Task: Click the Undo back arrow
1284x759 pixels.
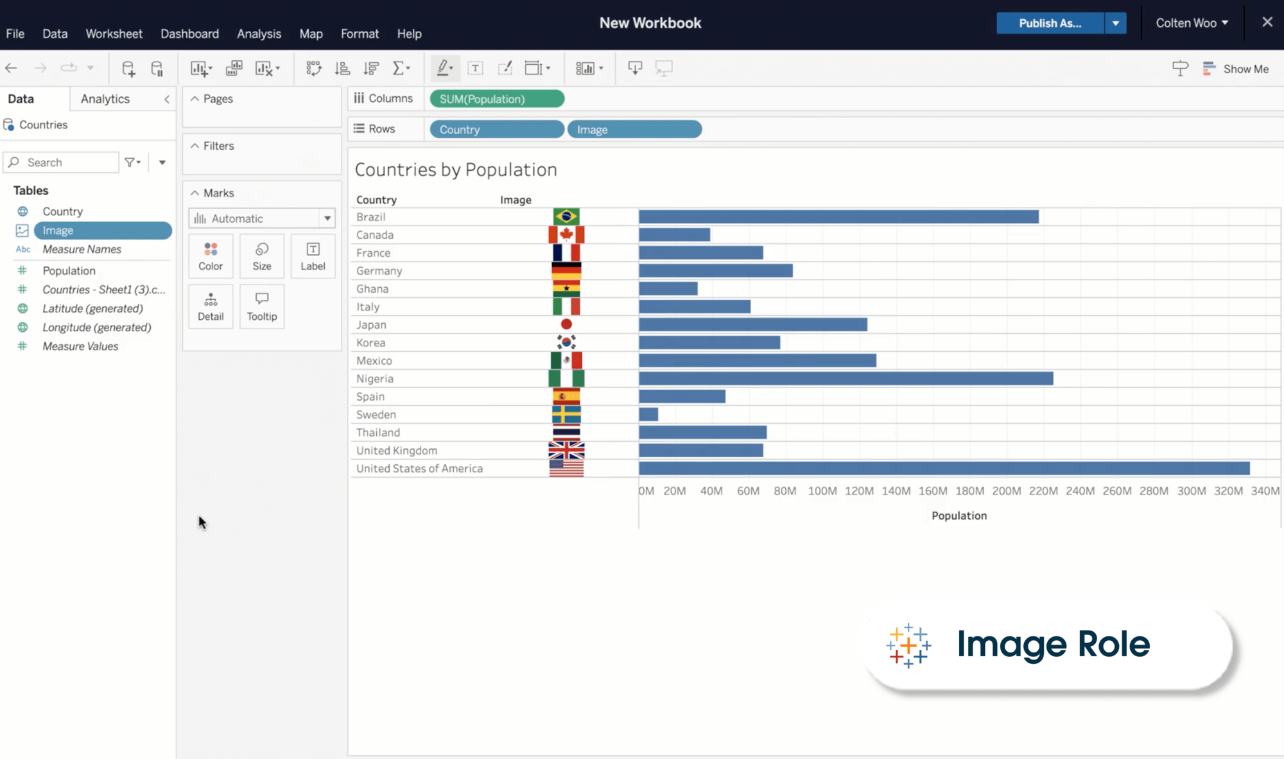Action: click(11, 68)
